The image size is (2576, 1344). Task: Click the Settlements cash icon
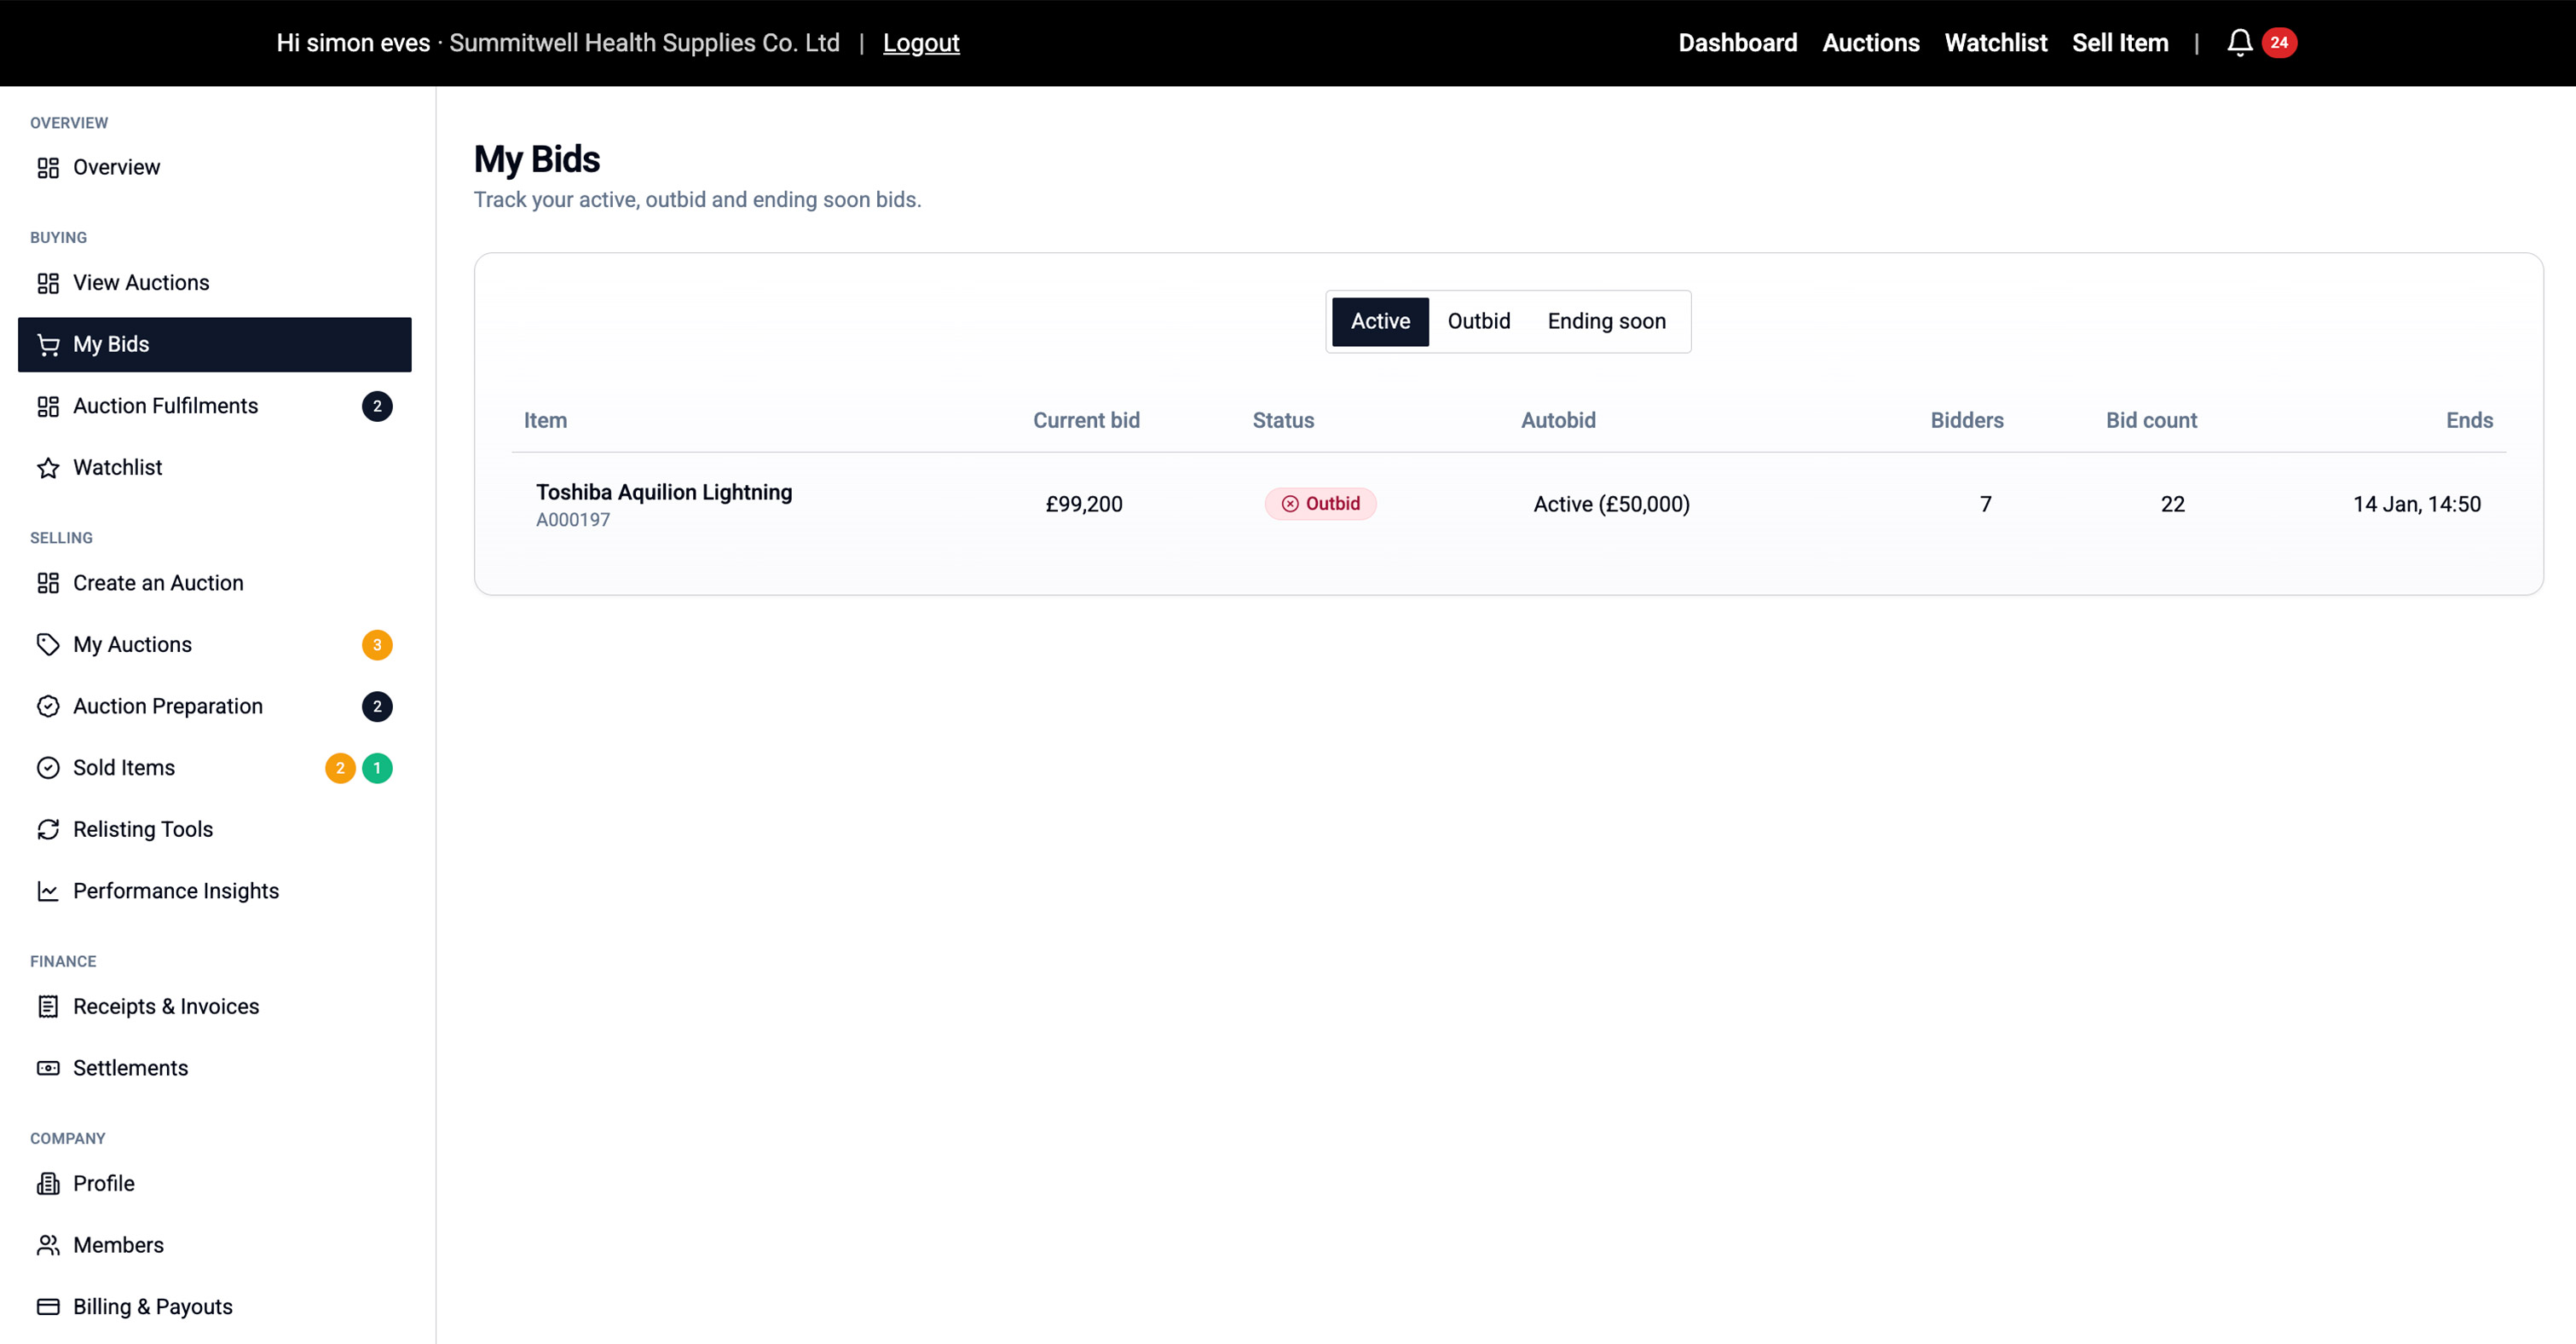[x=48, y=1067]
